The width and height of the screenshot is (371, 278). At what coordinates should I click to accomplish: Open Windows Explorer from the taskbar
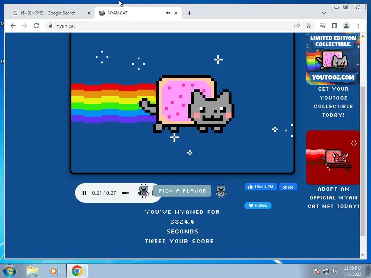coord(32,271)
